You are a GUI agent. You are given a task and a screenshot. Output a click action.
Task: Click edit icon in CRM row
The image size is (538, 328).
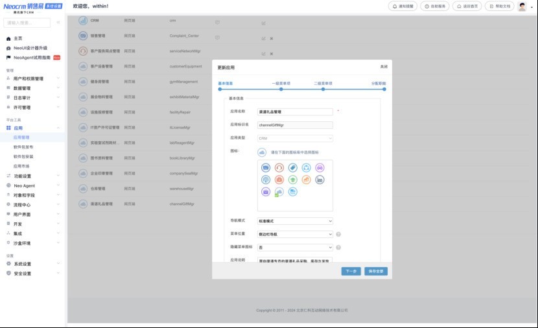[x=264, y=23]
